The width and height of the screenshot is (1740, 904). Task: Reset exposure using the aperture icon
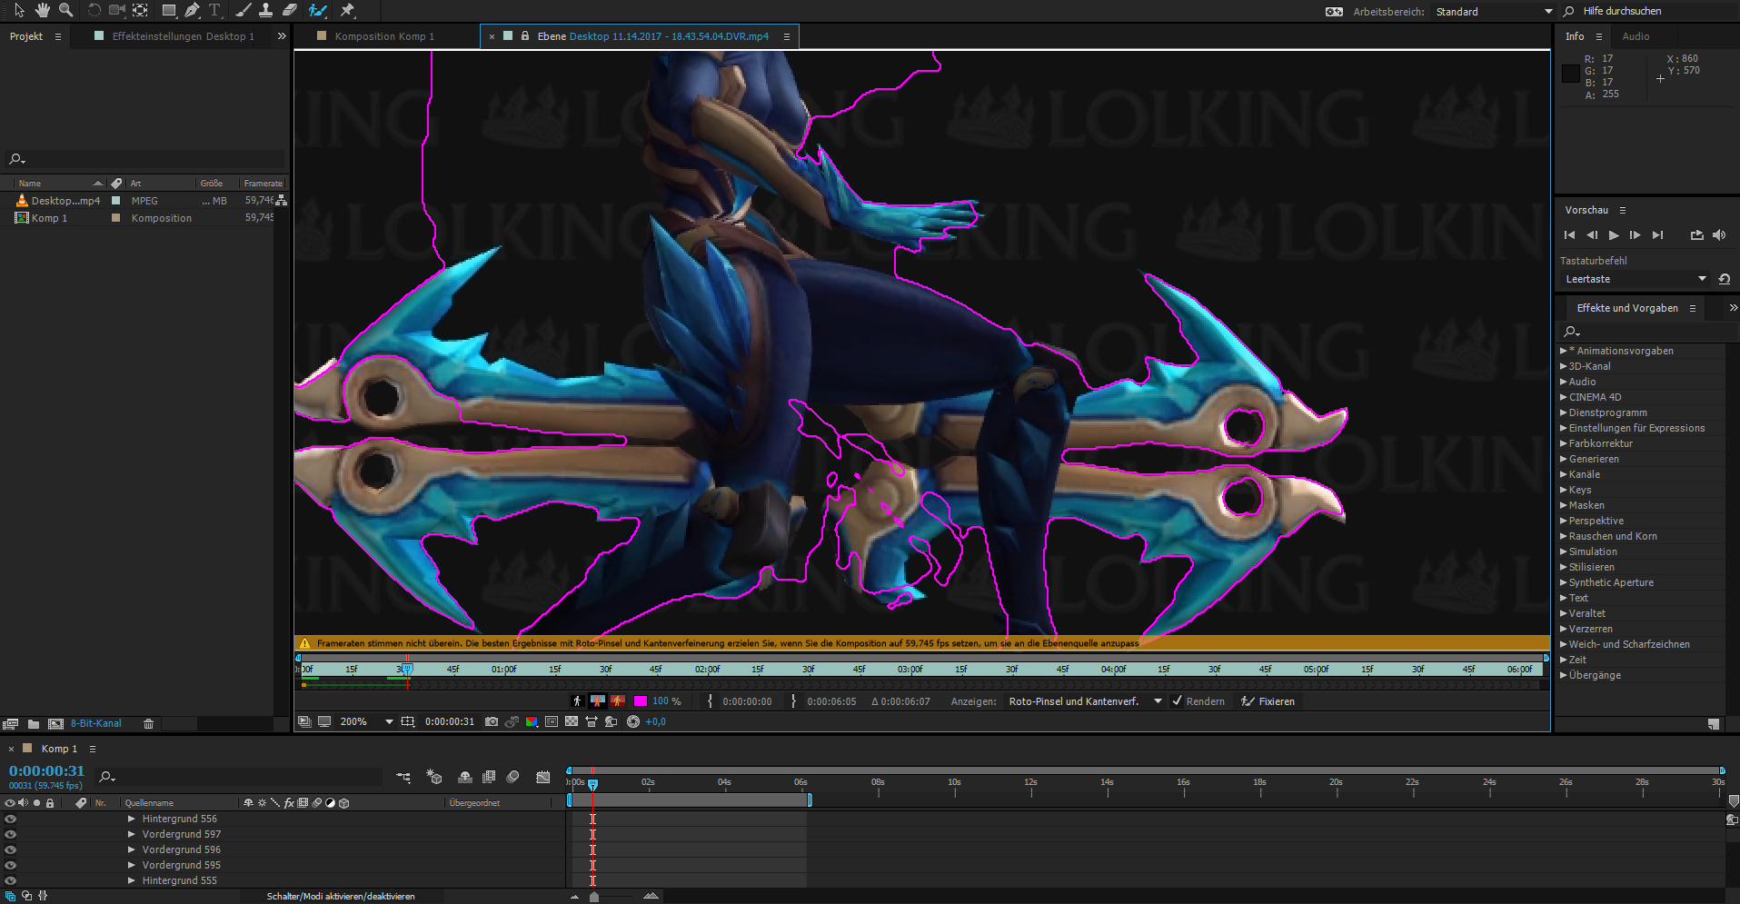click(x=633, y=721)
